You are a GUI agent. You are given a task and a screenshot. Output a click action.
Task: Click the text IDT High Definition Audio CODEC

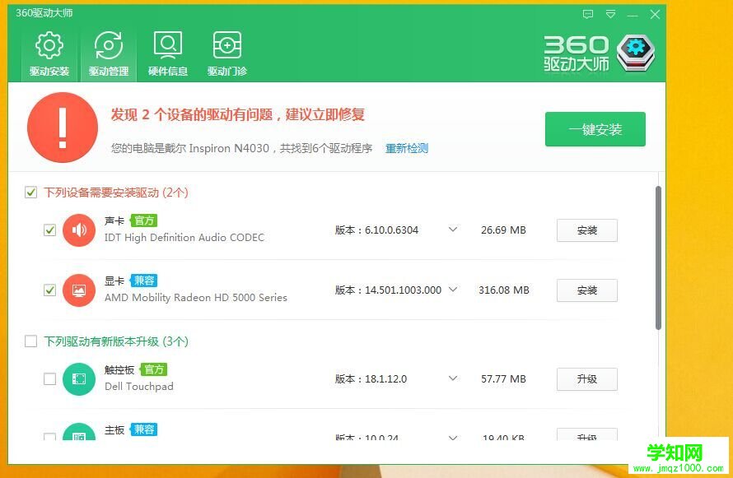184,238
